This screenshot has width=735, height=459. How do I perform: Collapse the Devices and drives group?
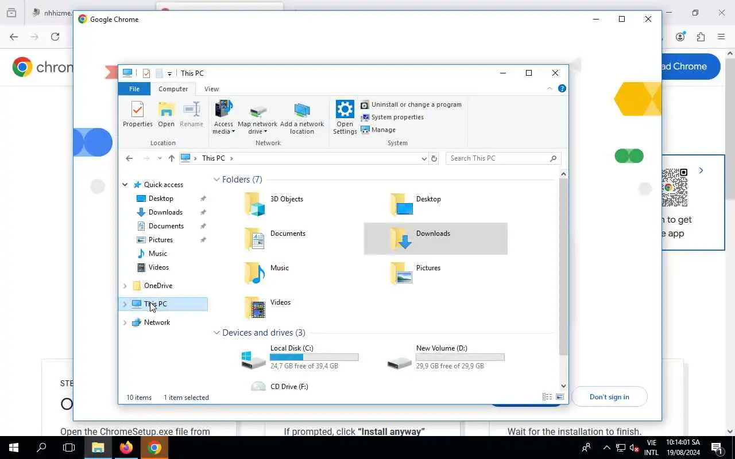point(216,333)
